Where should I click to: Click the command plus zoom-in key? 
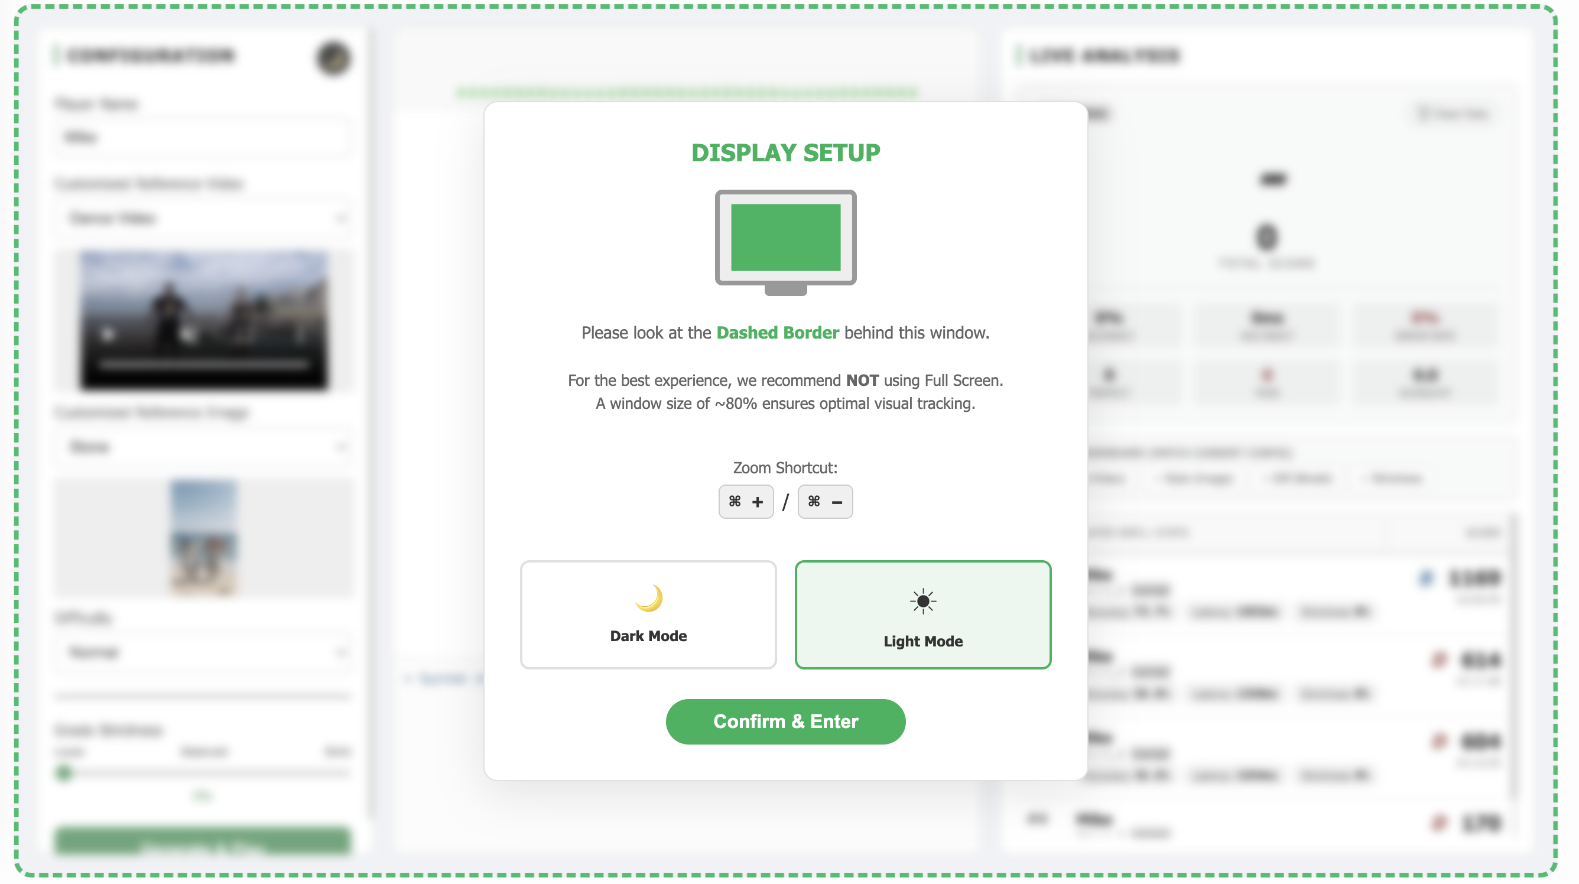(x=745, y=502)
